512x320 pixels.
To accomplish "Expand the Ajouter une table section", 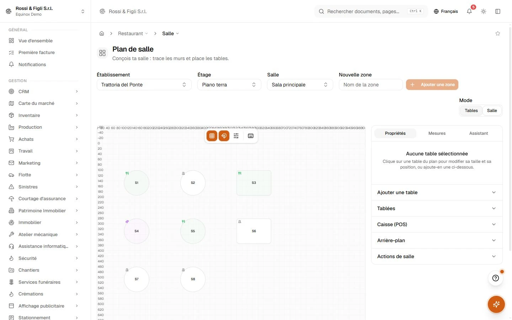I will coord(437,192).
